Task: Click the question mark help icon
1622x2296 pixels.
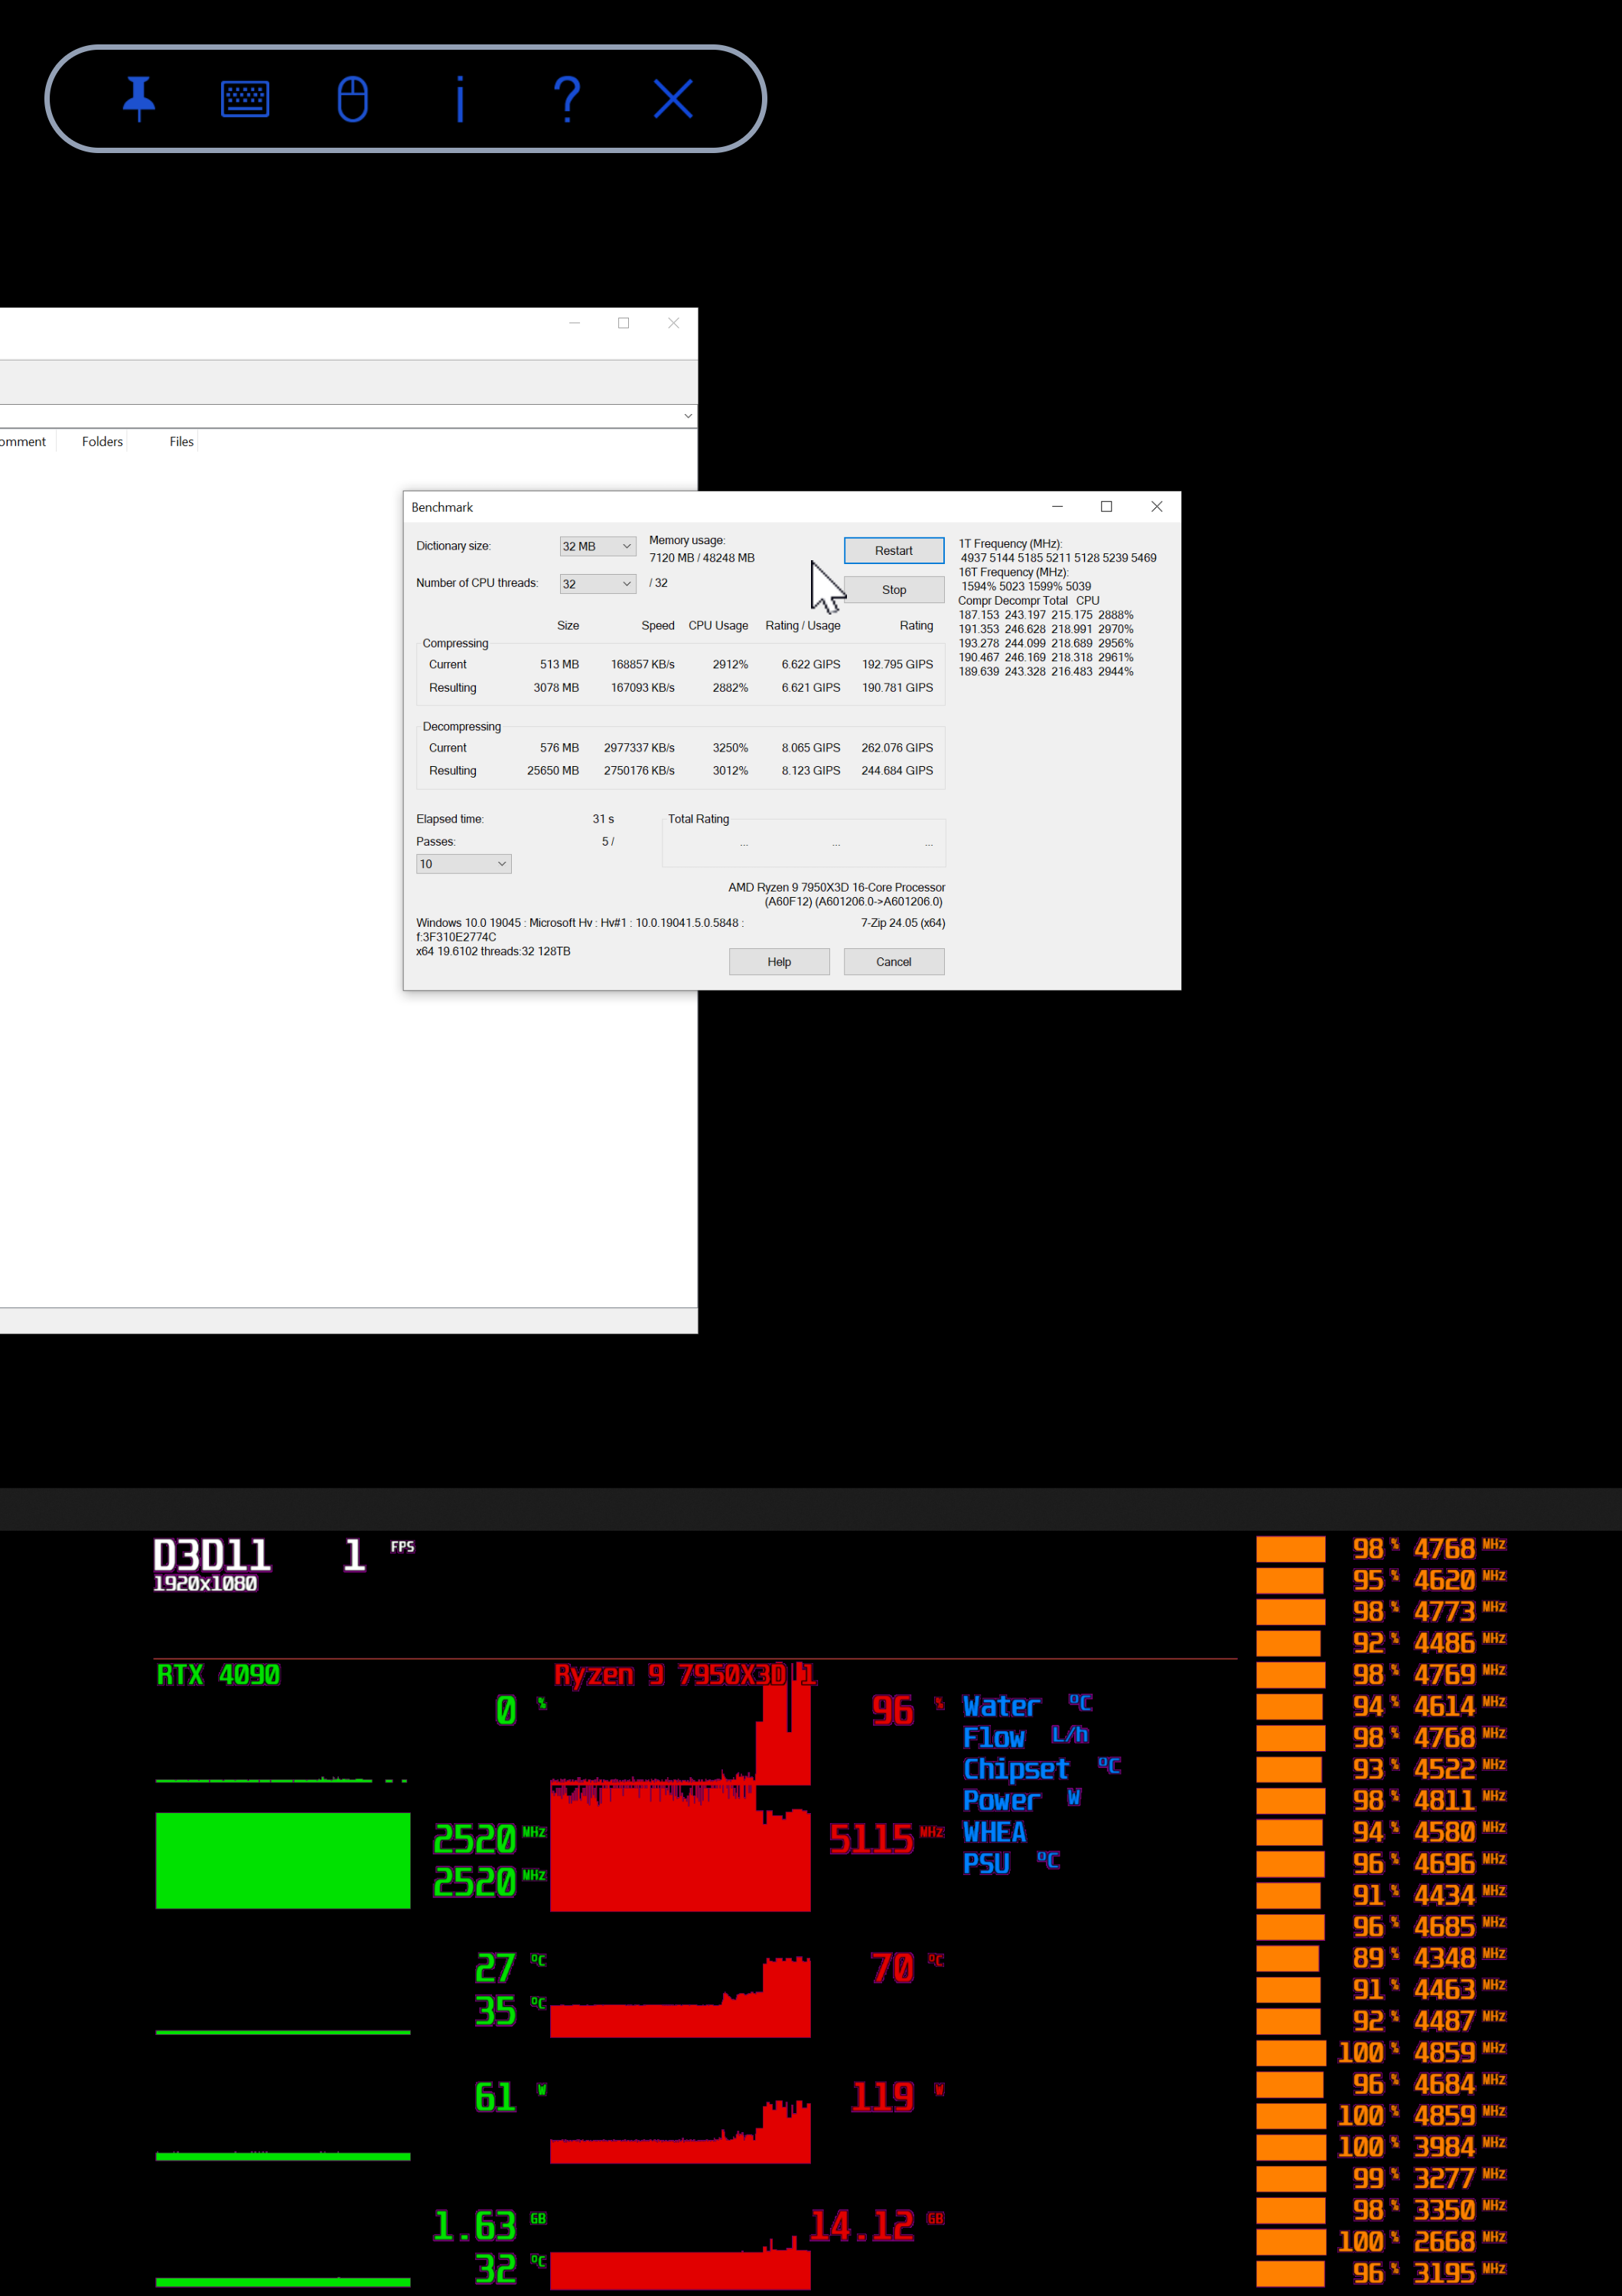Action: click(x=567, y=99)
